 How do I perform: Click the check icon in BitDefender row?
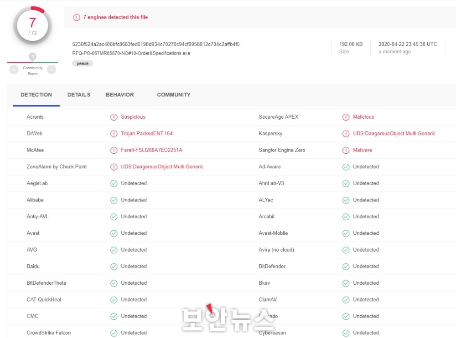(346, 266)
